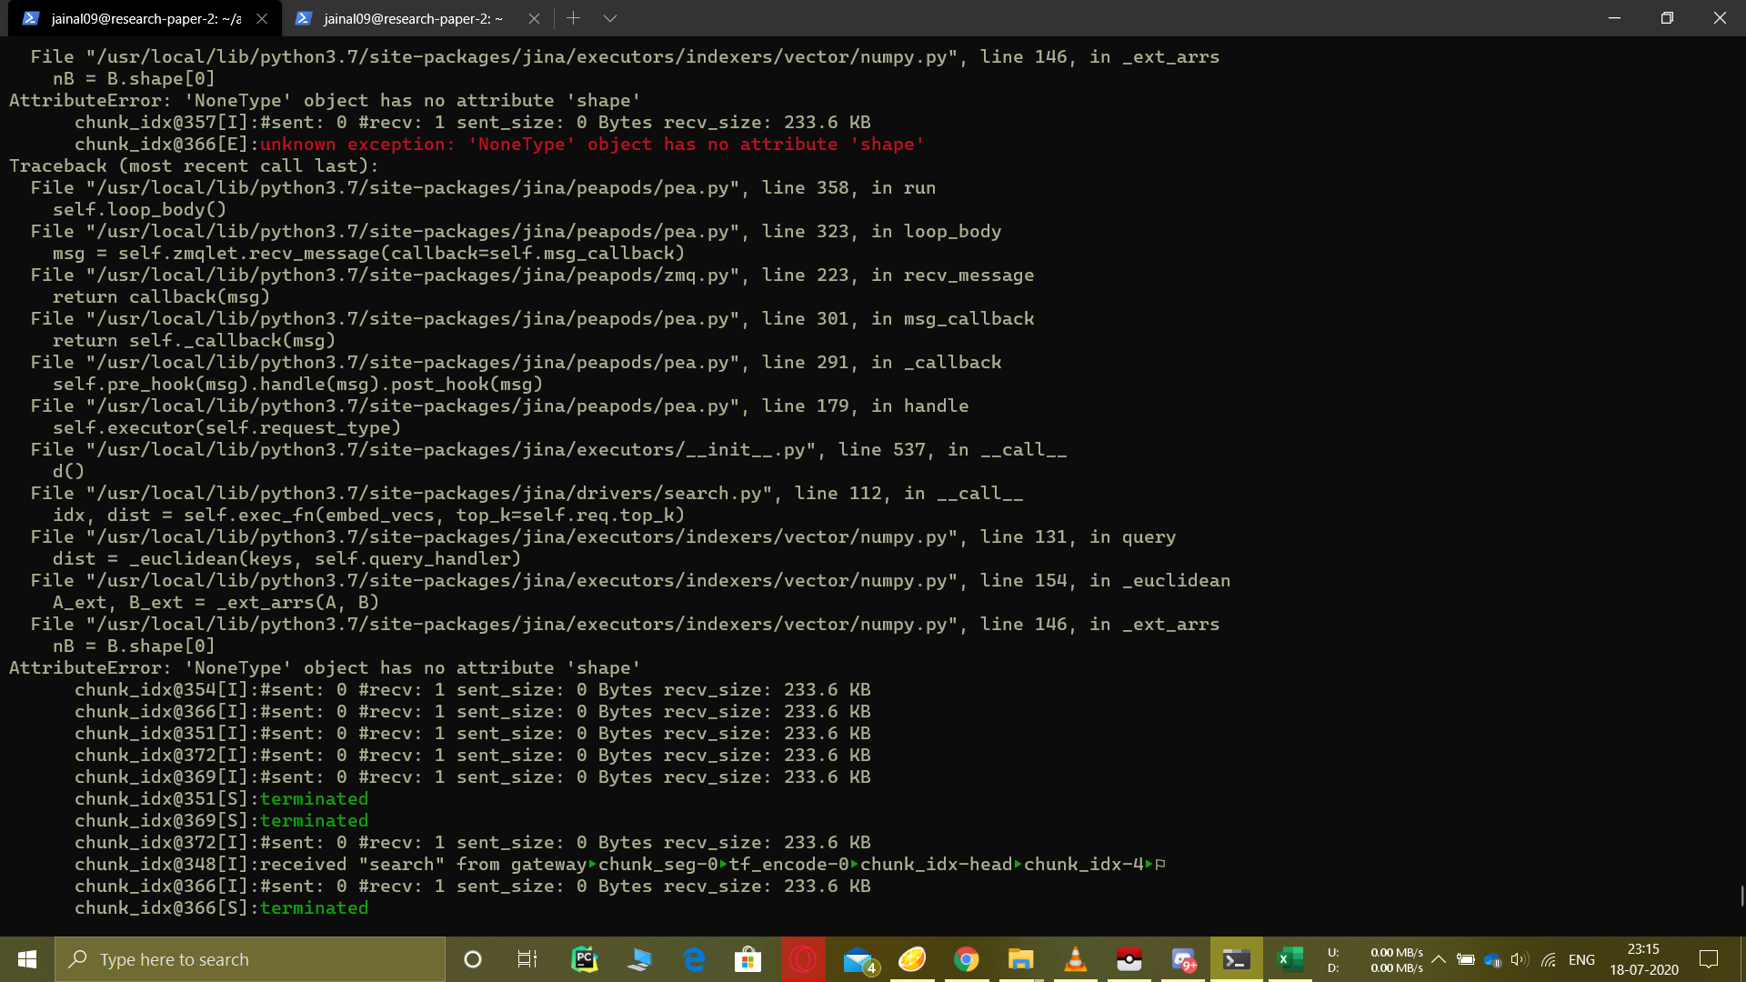1746x982 pixels.
Task: Expand hidden system tray icons
Action: pyautogui.click(x=1439, y=959)
